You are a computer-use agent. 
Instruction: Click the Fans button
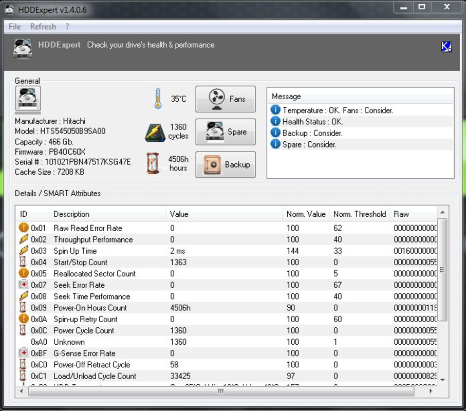(x=226, y=99)
